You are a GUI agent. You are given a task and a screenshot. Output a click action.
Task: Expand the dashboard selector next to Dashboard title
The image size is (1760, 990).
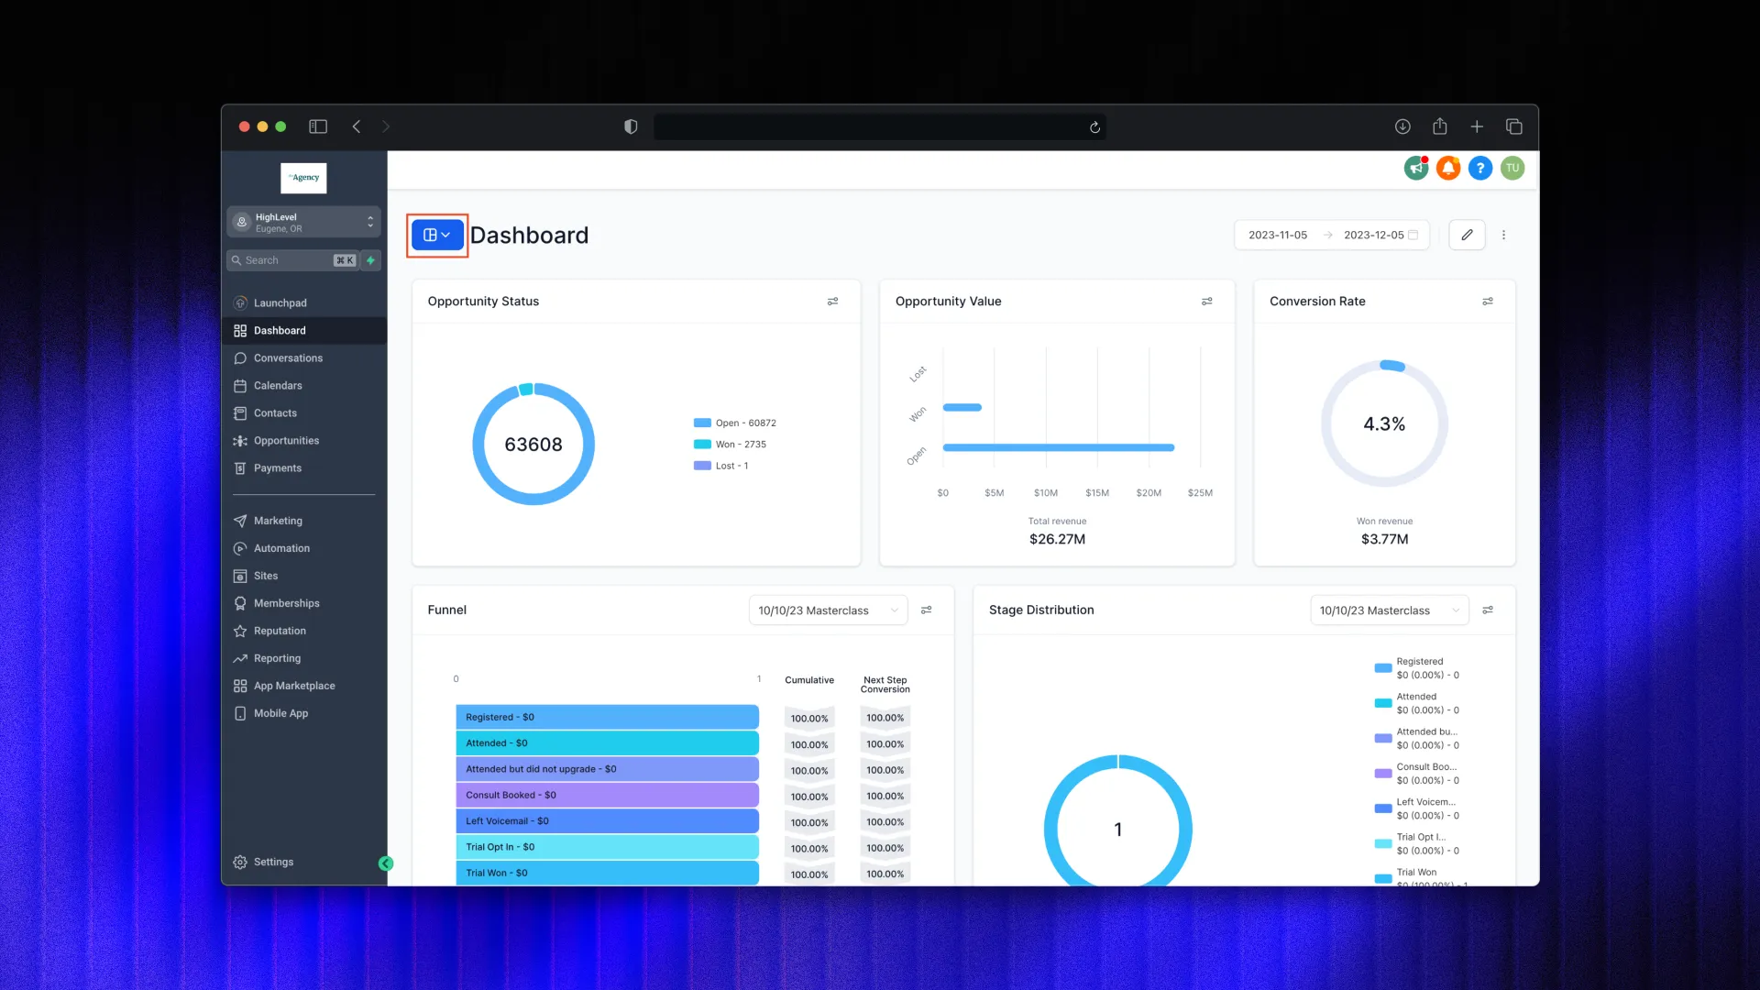click(x=436, y=235)
